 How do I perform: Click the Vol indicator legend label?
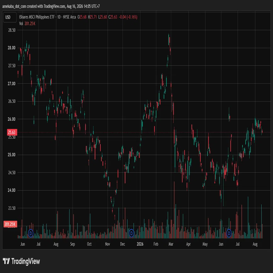pos(21,24)
